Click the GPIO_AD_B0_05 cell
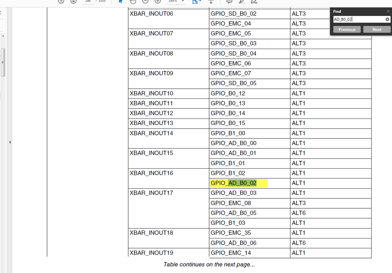Screen dimensions: 392x273 (x=250, y=213)
